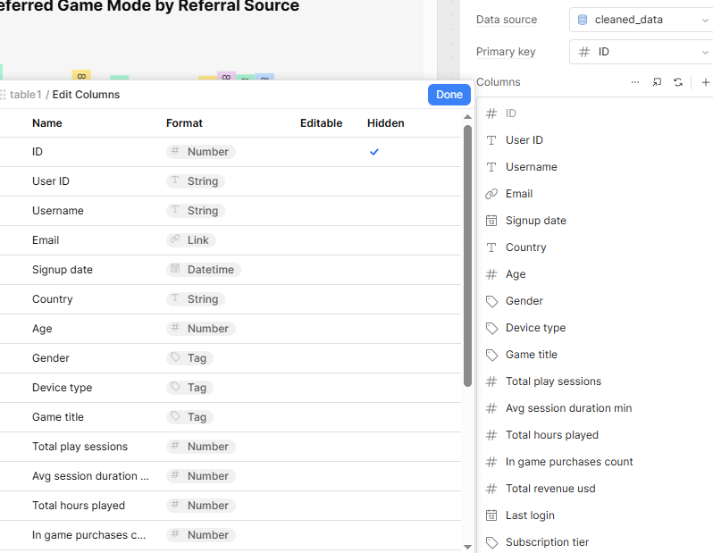Open the Tag format for Gender row
The image size is (713, 553).
pos(189,358)
